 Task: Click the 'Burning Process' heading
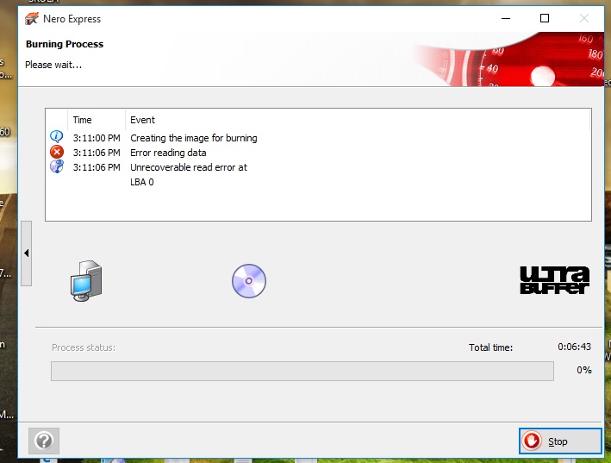pyautogui.click(x=65, y=44)
